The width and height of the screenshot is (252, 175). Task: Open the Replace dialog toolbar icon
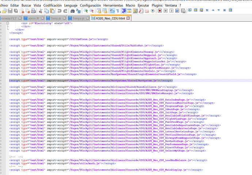coord(79,11)
